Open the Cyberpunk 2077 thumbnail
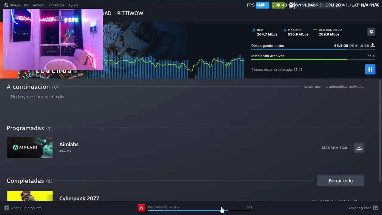This screenshot has height=215, width=382. click(x=30, y=196)
